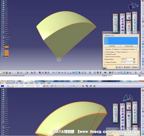Open the Insert menu
Viewport: 144px width, 136px height.
[31, 83]
